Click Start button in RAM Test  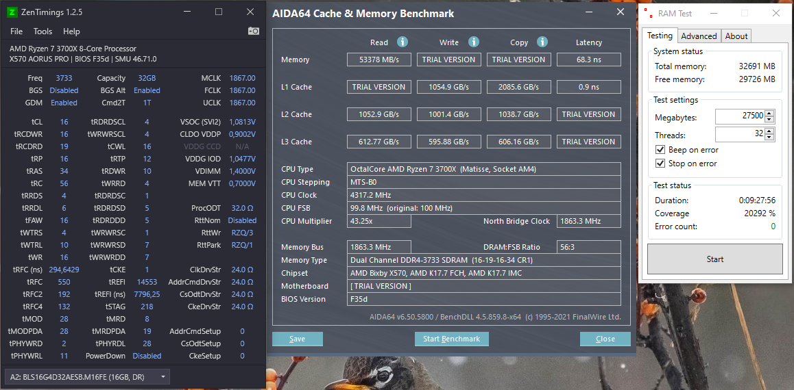714,259
